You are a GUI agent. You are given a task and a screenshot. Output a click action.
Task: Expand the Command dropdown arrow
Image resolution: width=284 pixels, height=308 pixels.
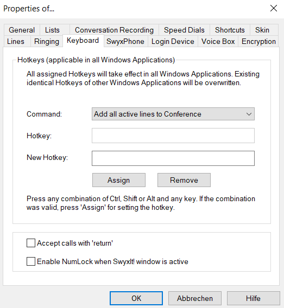point(249,114)
